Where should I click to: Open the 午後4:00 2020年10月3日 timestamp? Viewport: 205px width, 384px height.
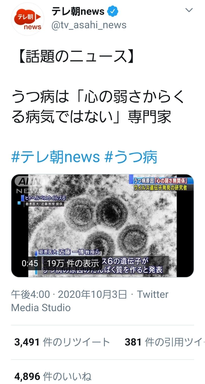point(69,295)
